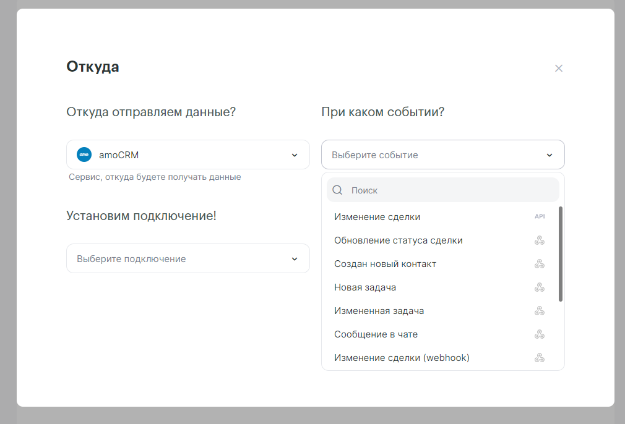
Task: Pick Новая задача from events list
Action: pos(365,287)
